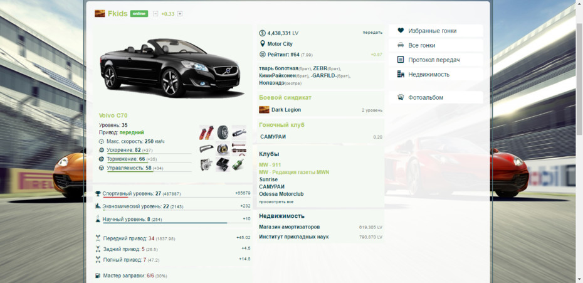Screen dimensions: 583x283
Task: Open Протокол передач menu item
Action: (x=436, y=60)
